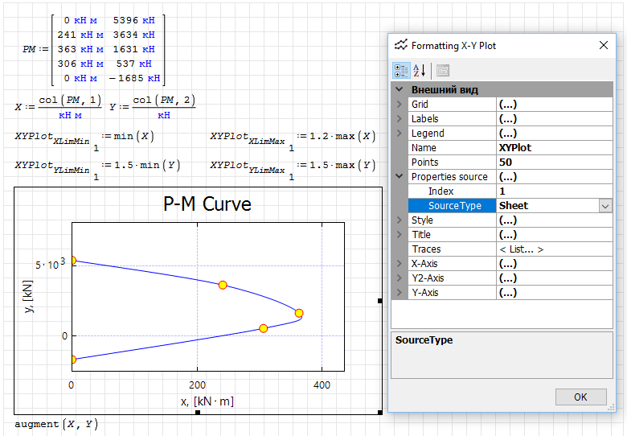Click the P-M Curve plot title
Screen dimensions: 627x436
(207, 204)
